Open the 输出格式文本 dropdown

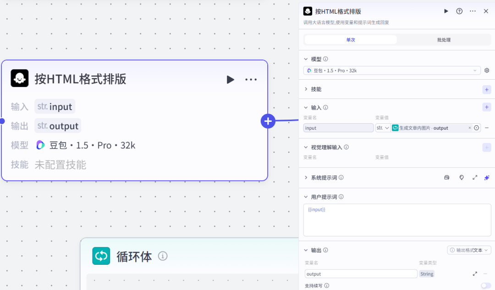point(469,250)
